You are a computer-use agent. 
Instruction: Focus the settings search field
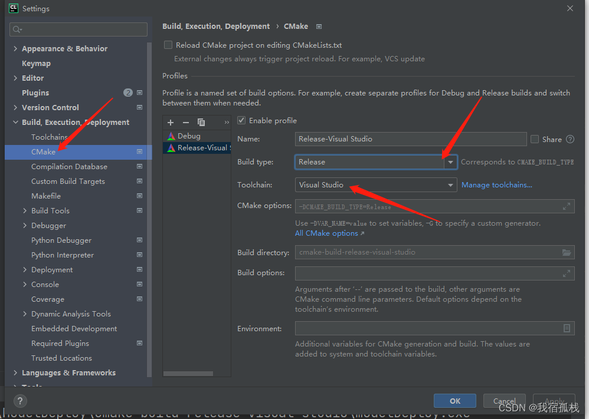(78, 29)
